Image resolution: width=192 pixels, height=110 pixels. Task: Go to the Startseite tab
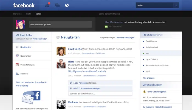pos(18,14)
